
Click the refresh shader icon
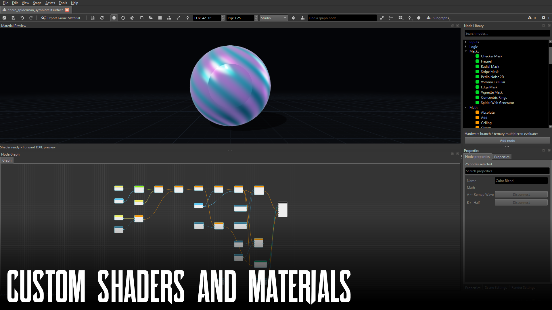pos(102,18)
